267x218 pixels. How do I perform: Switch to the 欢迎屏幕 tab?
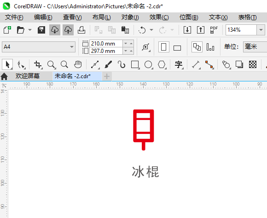(28, 76)
